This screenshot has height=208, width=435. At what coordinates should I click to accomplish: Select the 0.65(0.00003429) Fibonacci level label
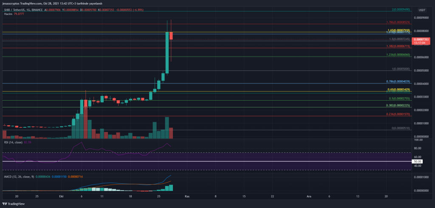point(399,90)
